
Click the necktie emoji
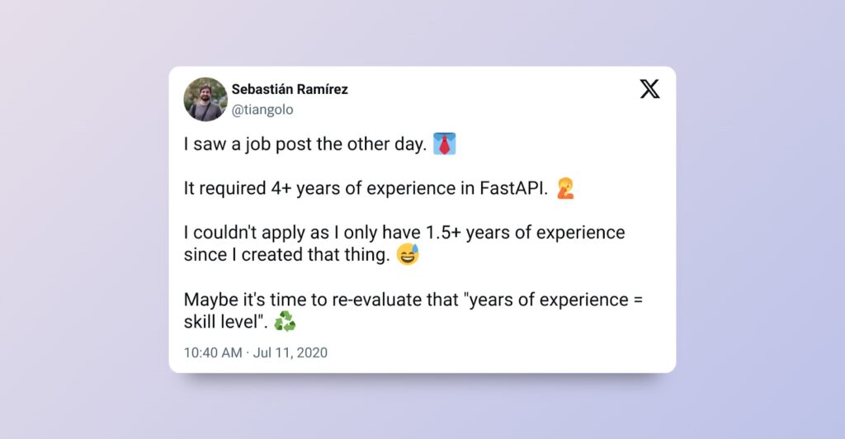(445, 144)
